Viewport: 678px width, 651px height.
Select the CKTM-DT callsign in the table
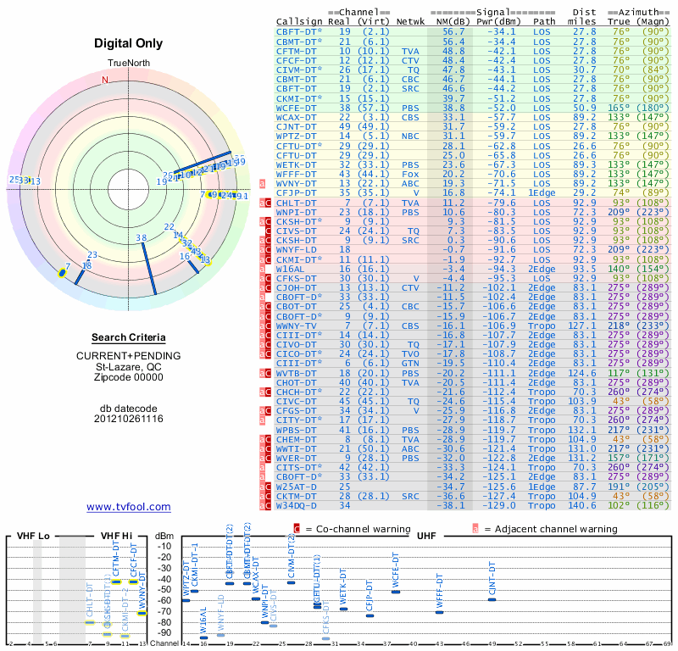tap(297, 496)
